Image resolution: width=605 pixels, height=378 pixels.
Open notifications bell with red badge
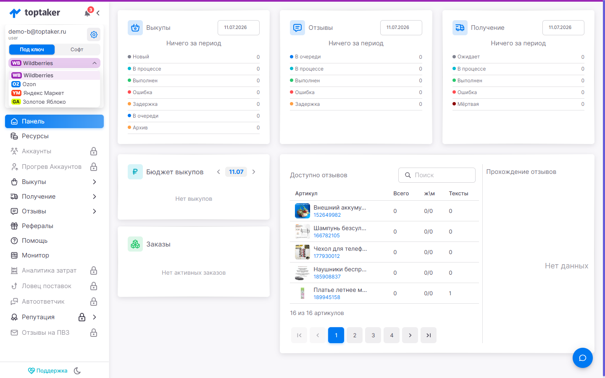click(x=88, y=13)
